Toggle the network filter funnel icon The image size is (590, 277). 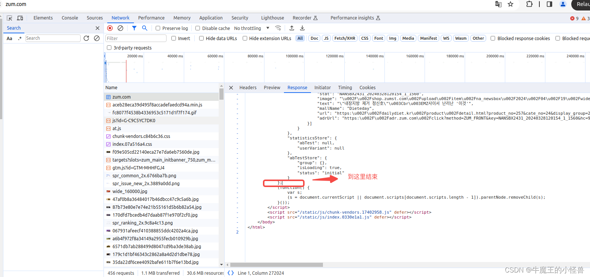[x=134, y=28]
